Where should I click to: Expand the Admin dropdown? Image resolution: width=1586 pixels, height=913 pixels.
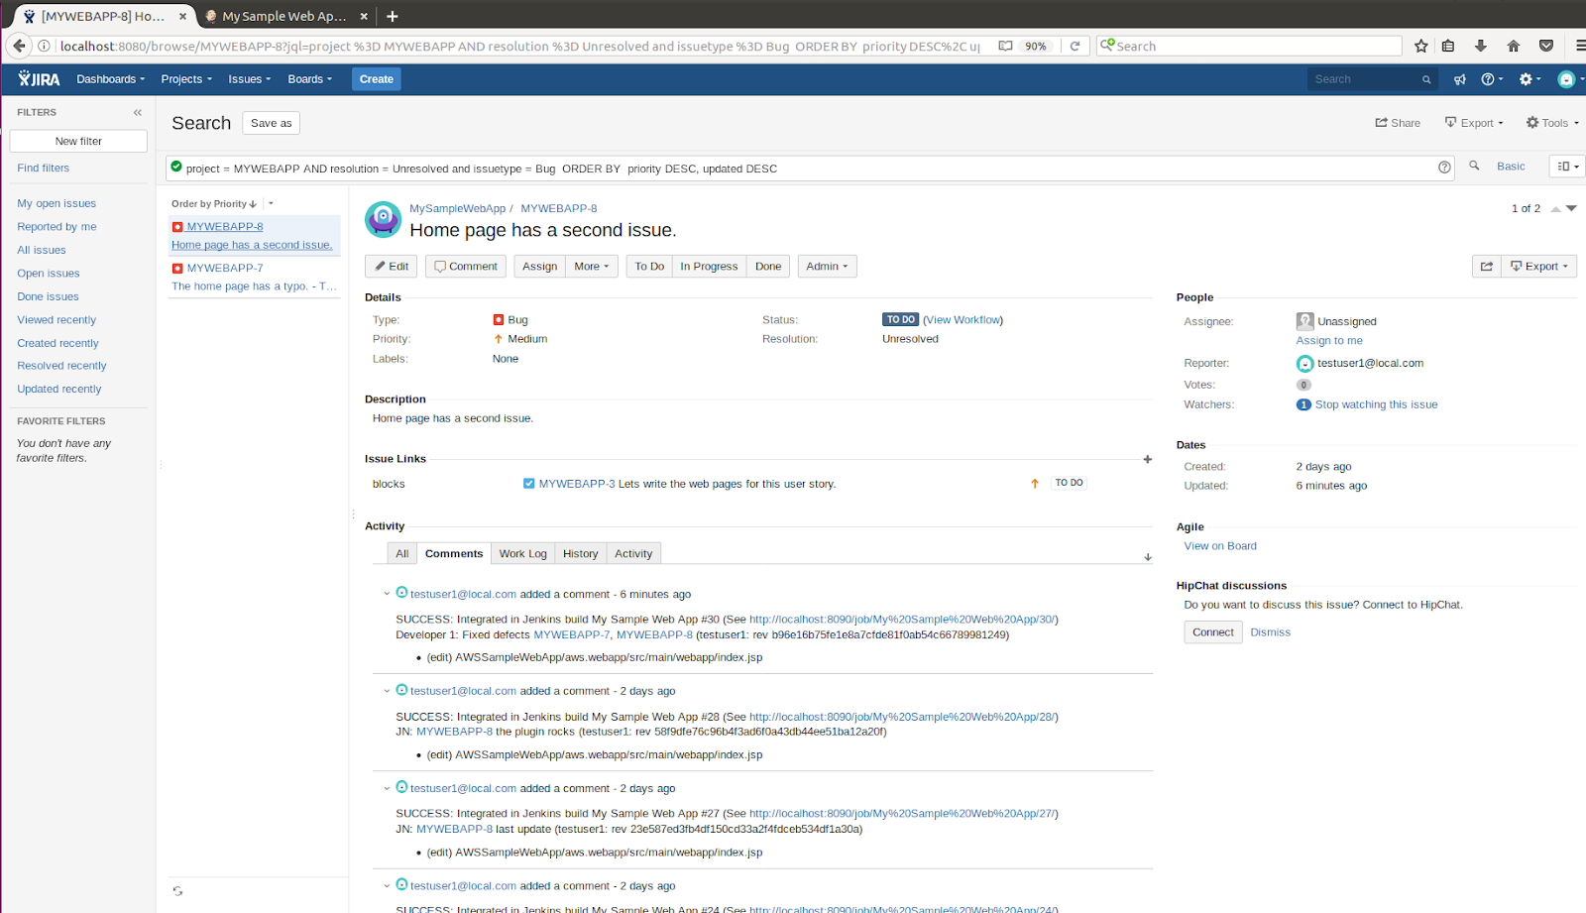click(x=827, y=267)
